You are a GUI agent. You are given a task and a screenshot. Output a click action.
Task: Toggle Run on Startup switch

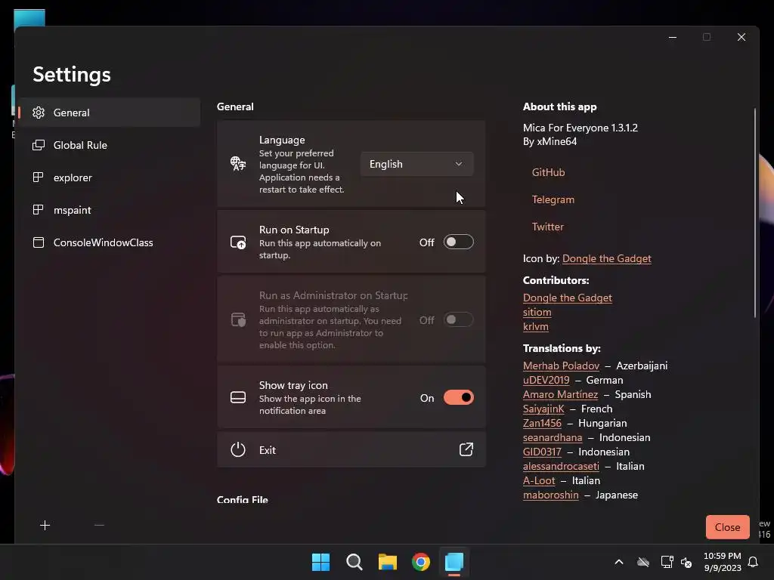pos(459,242)
